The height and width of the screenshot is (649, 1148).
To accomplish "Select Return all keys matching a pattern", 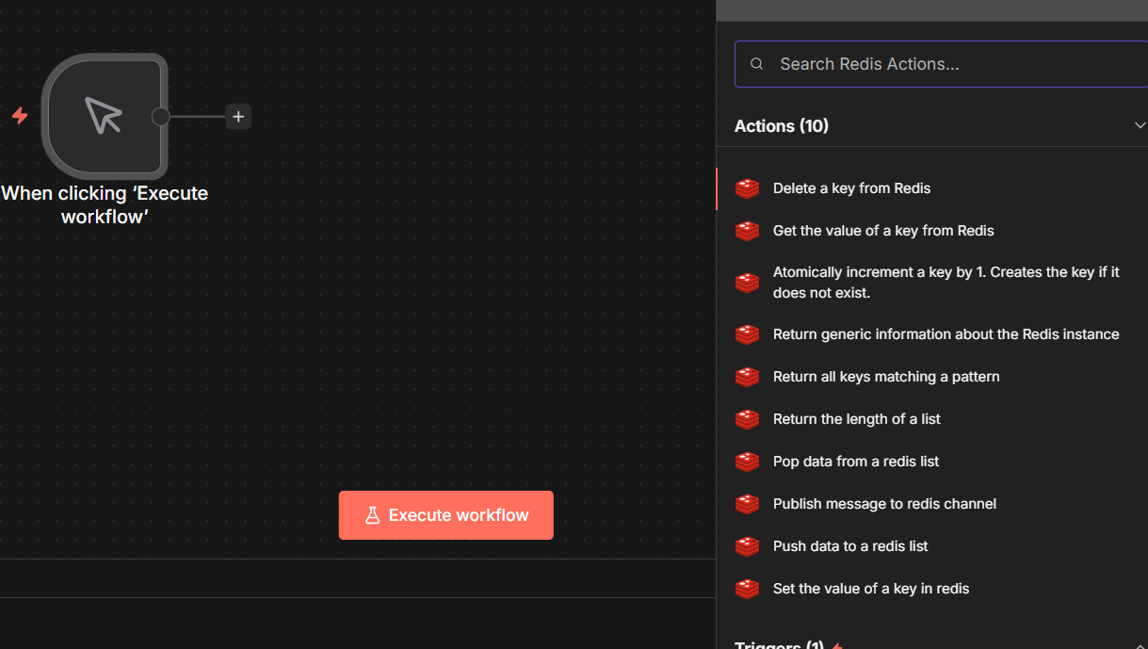I will 885,377.
